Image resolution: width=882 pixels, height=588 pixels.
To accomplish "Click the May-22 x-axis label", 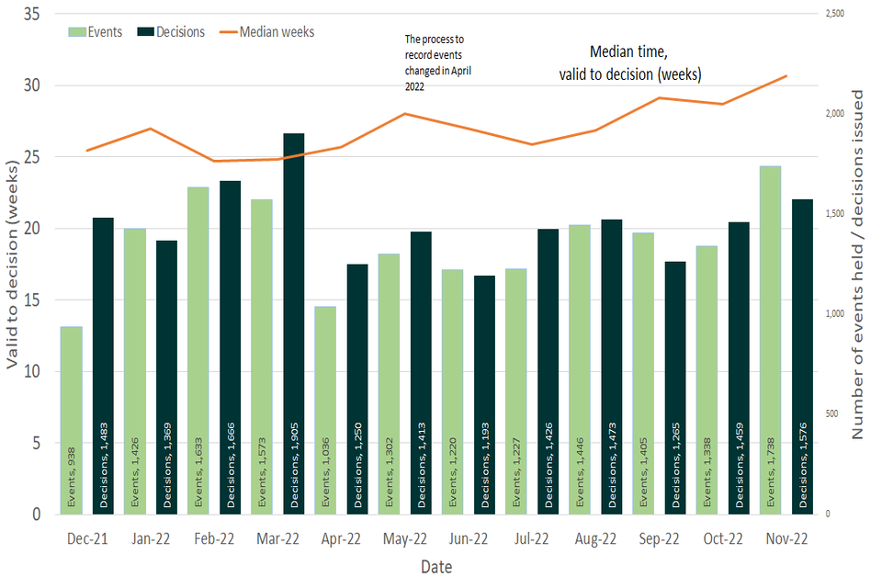I will (x=405, y=538).
